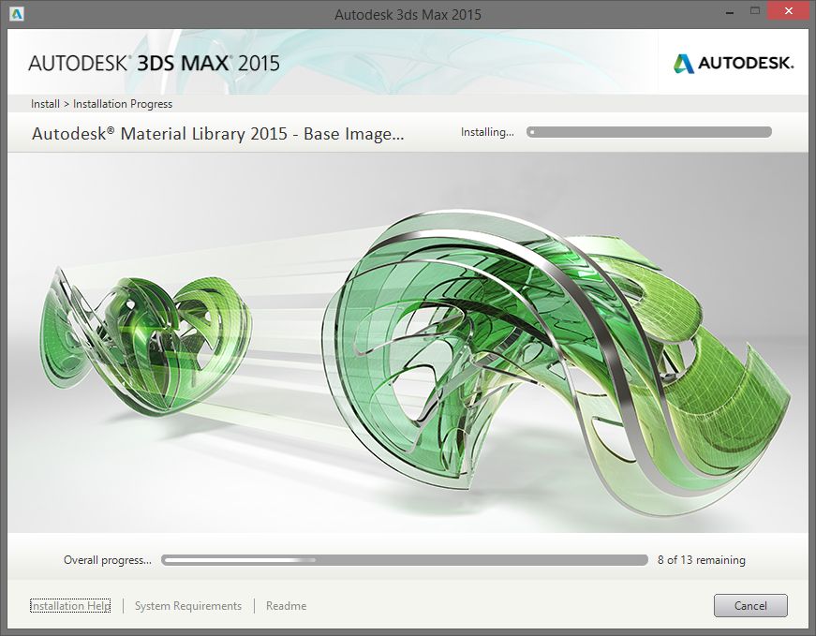Close the Autodesk 3ds Max 2015 window

(789, 11)
